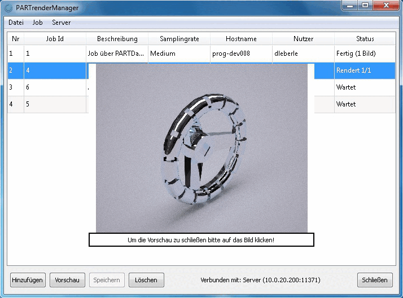Open the Datei menu
The height and width of the screenshot is (298, 403).
[16, 23]
